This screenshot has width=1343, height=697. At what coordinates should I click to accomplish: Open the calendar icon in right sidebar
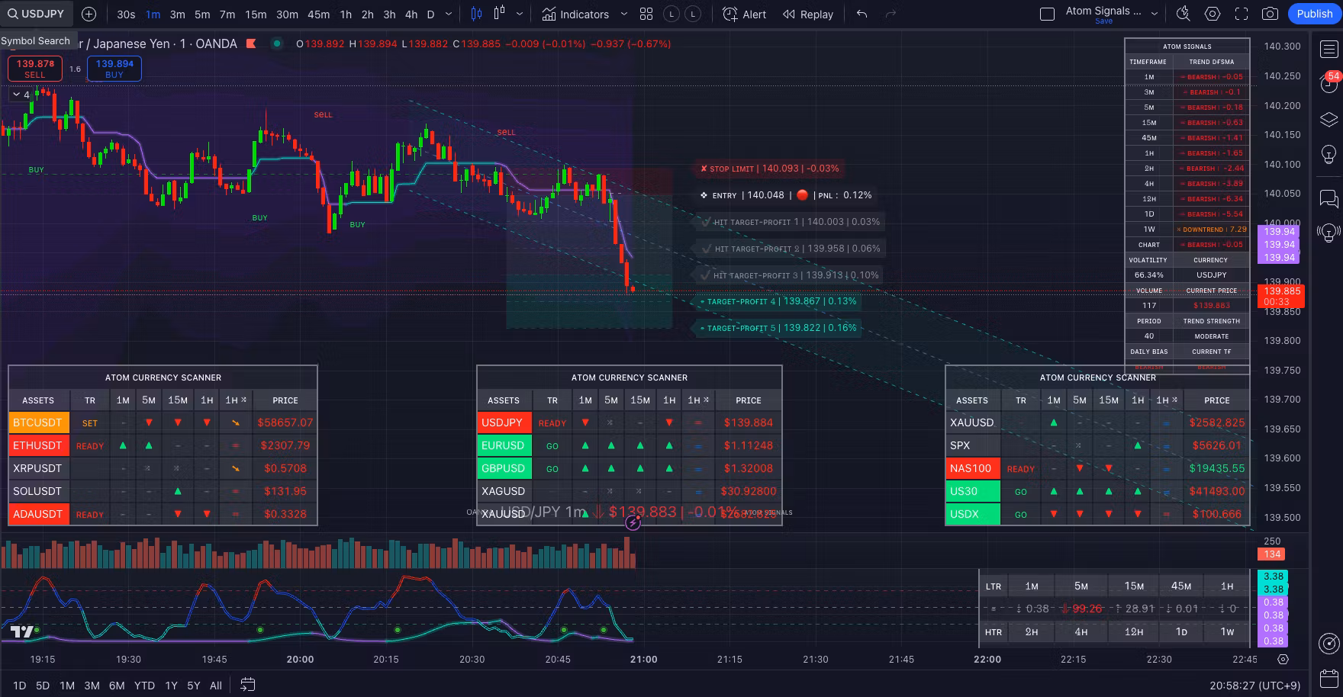[x=1329, y=679]
